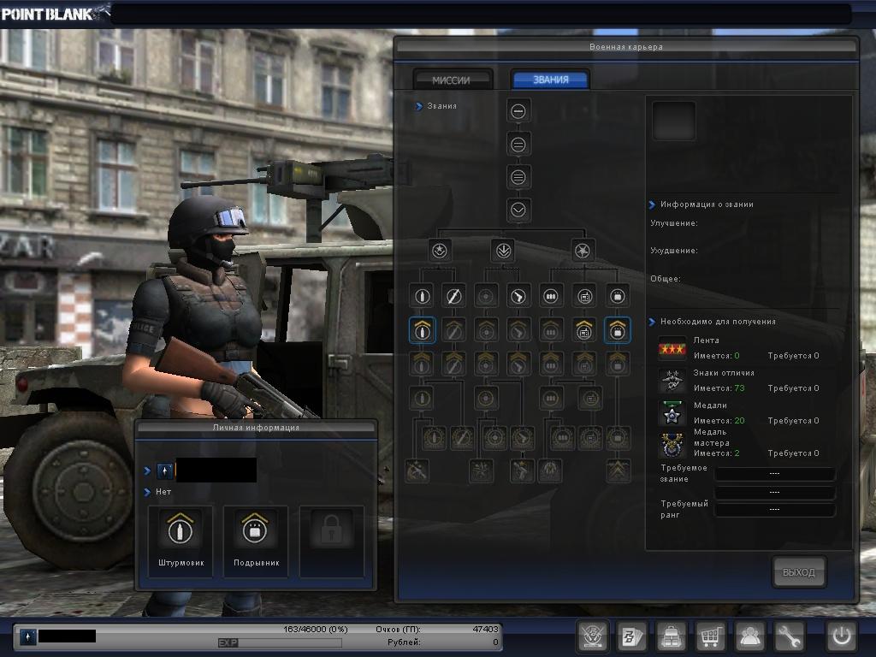This screenshot has width=876, height=657.
Task: Click the locked third title slot
Action: coord(332,542)
